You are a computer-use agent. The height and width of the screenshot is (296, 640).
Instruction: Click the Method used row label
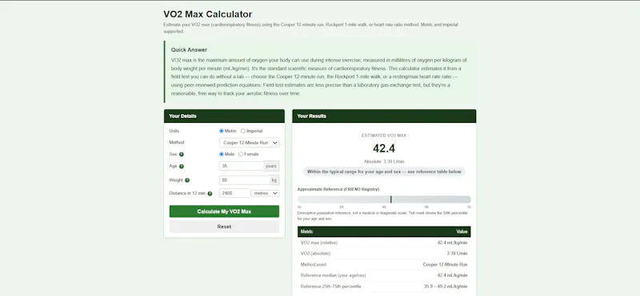click(314, 265)
